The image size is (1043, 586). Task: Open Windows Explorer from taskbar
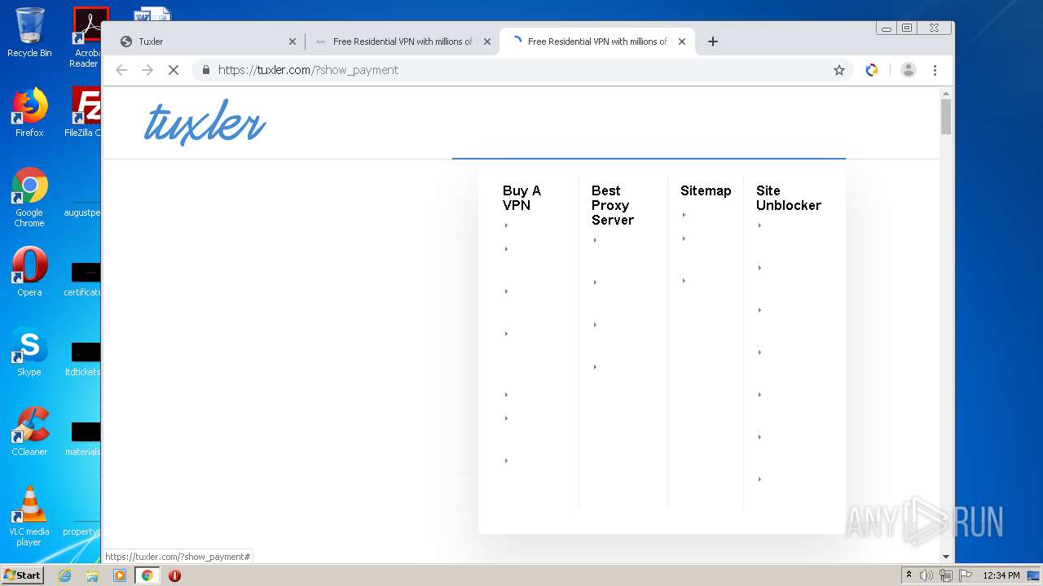pyautogui.click(x=92, y=575)
